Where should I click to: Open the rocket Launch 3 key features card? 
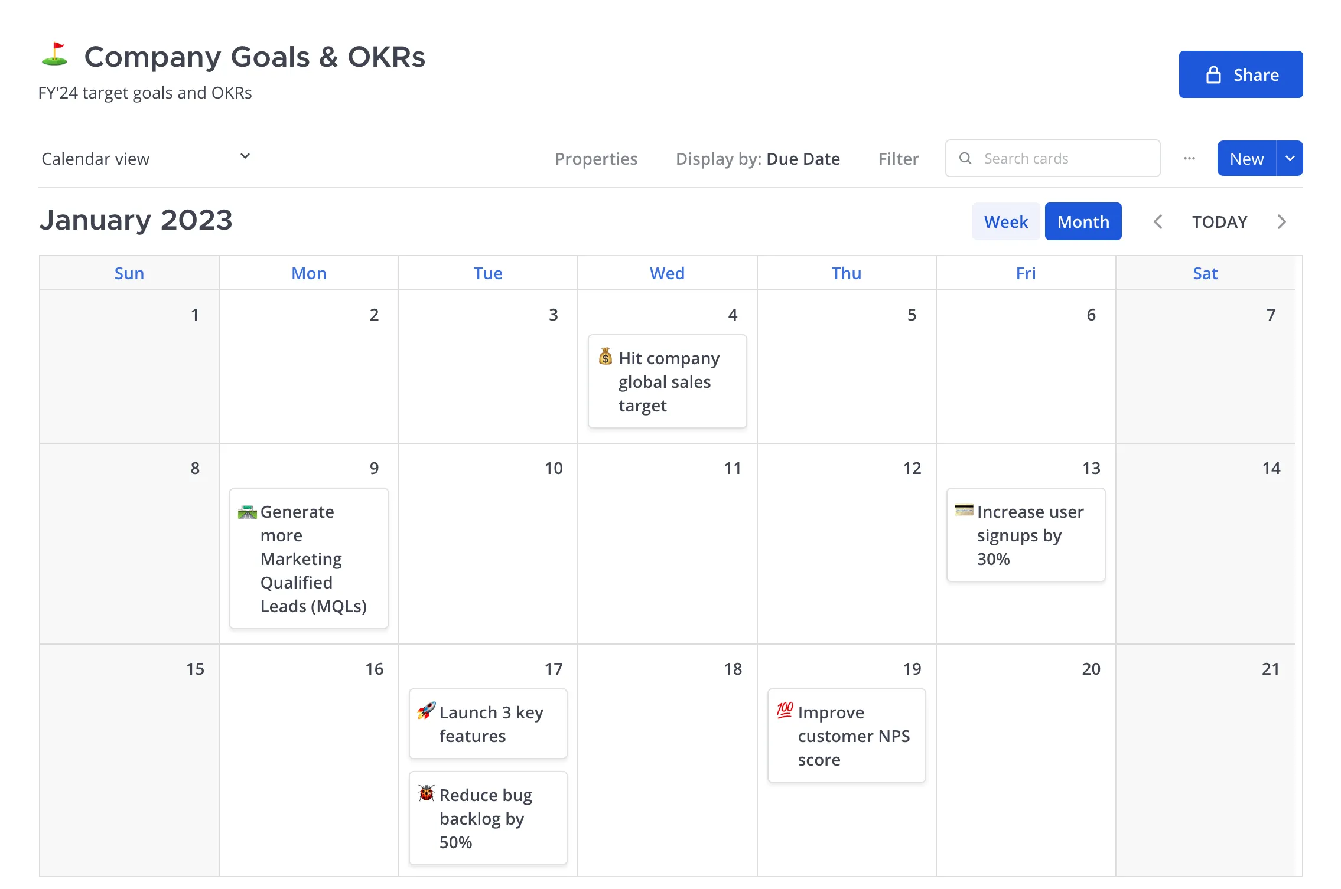pos(488,724)
